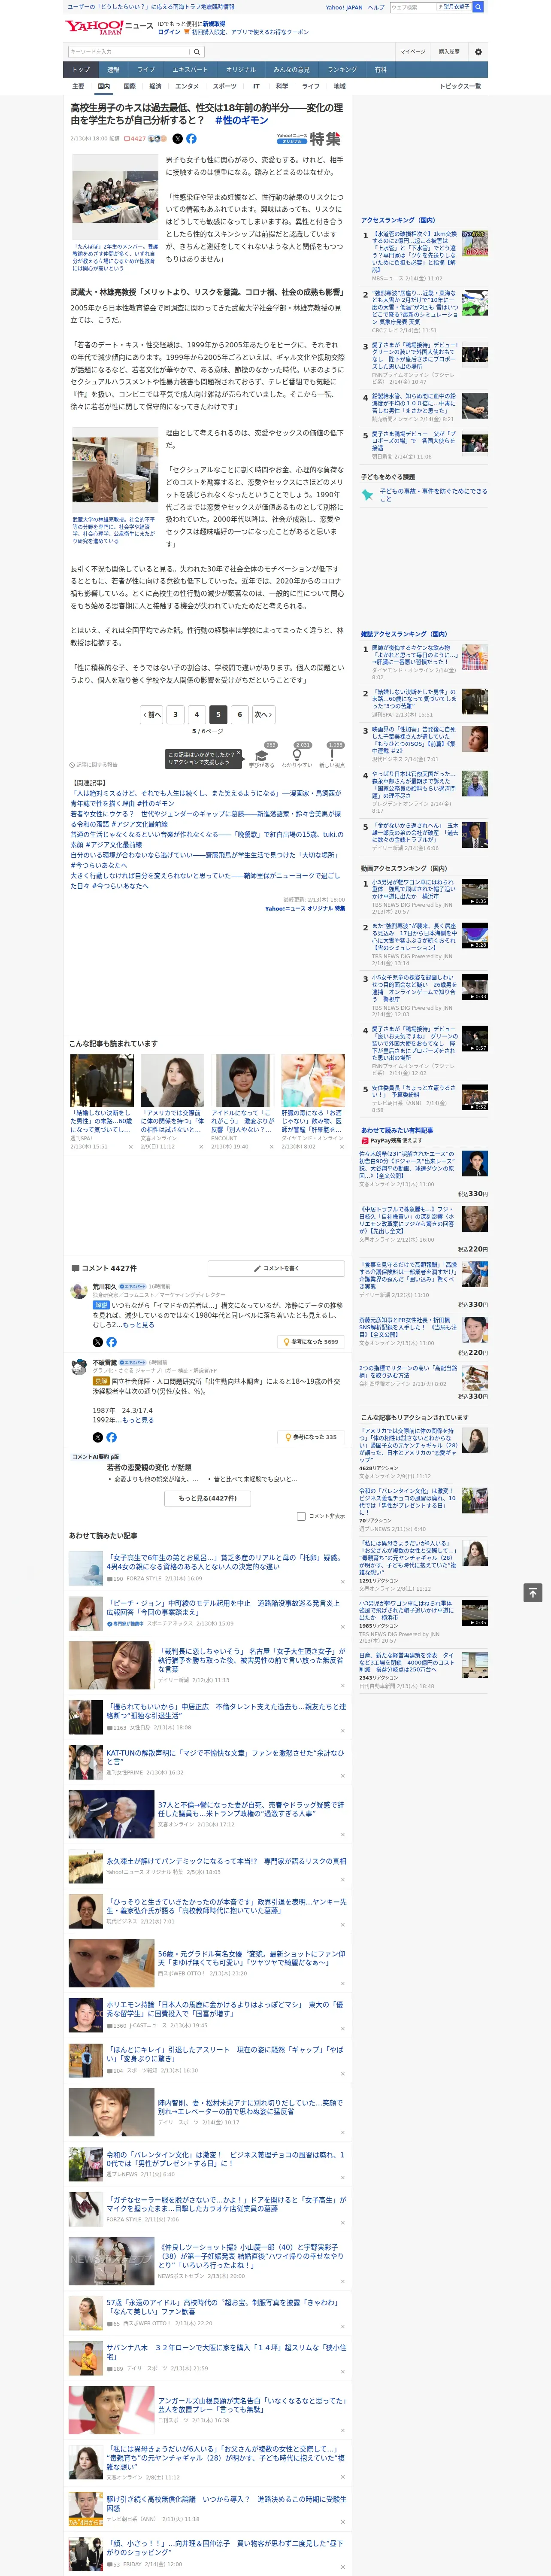Open page 4 of the article
This screenshot has height=2576, width=551.
pyautogui.click(x=197, y=714)
